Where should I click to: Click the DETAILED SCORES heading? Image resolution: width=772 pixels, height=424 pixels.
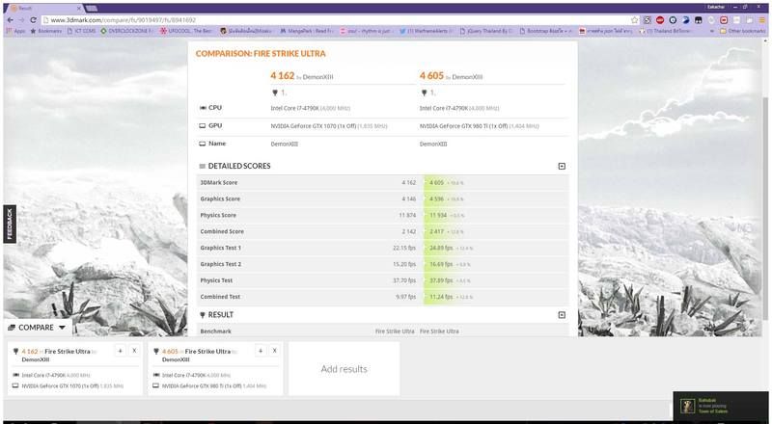[239, 167]
